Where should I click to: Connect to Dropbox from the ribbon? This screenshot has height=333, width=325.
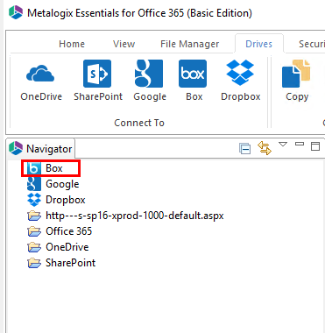tap(240, 81)
